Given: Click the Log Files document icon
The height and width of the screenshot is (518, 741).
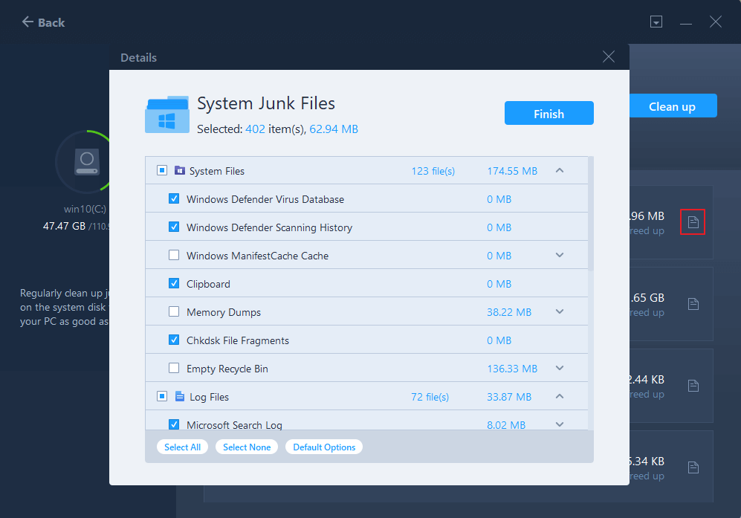Looking at the screenshot, I should pos(180,396).
